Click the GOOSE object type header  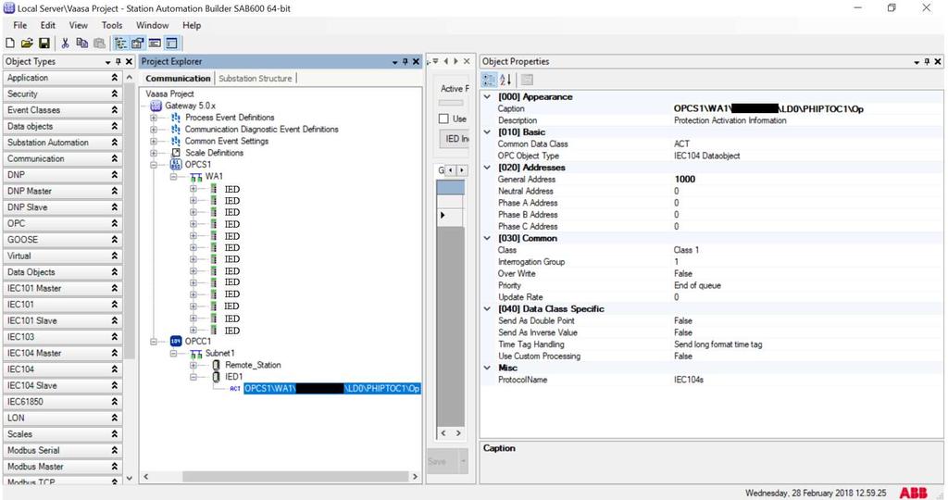(x=63, y=240)
